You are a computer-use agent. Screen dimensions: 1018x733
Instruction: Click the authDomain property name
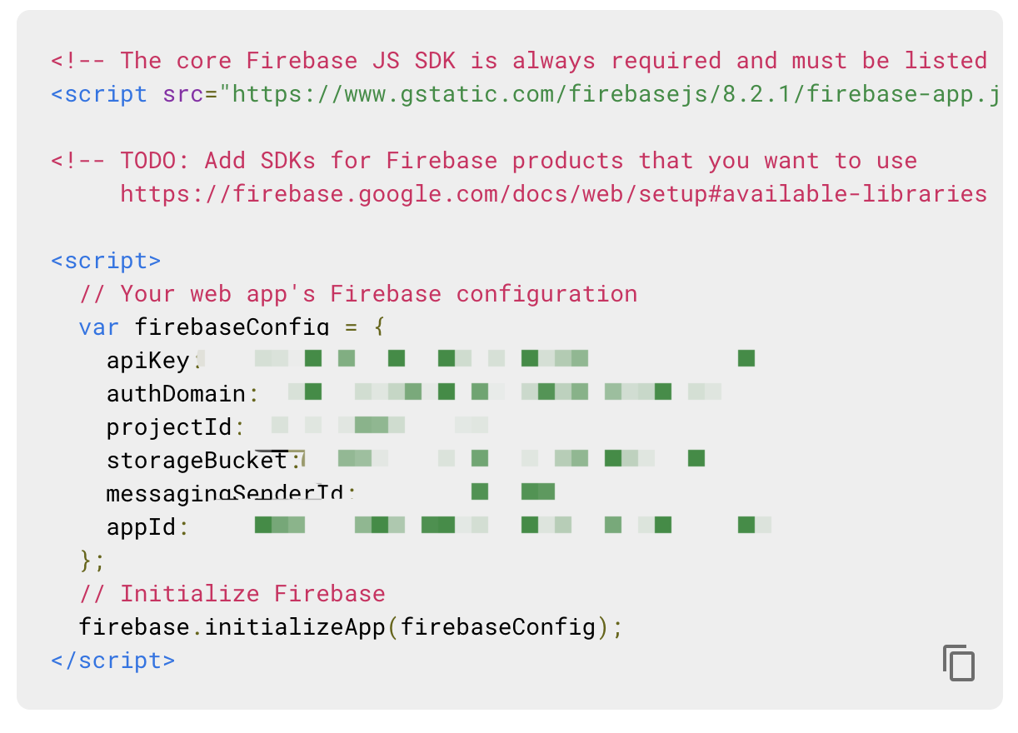click(x=176, y=394)
